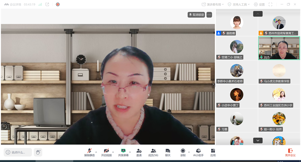
Task: Launch the AI小助手 assistant
Action: pyautogui.click(x=198, y=152)
